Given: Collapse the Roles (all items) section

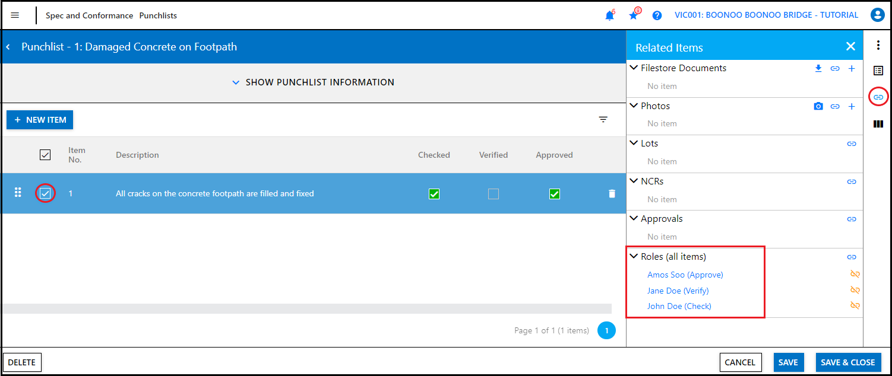Looking at the screenshot, I should (x=634, y=257).
